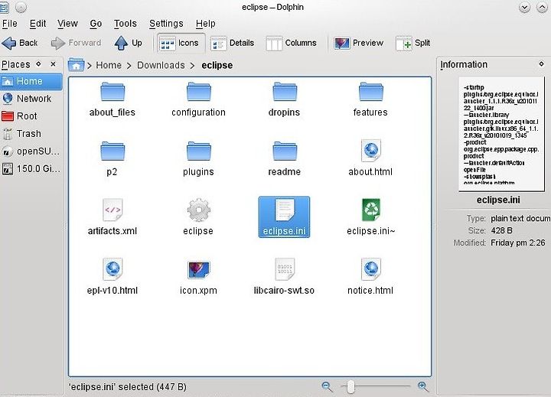Select the icon.xpm image file
The height and width of the screenshot is (397, 551).
point(198,277)
